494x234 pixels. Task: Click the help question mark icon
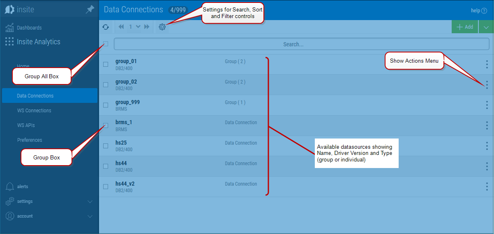[x=484, y=11]
